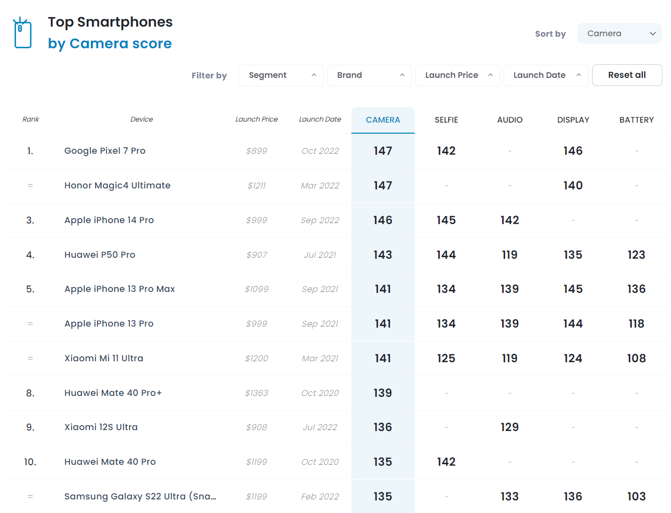Viewport: 671px width, 513px height.
Task: Click the Launch Price column header
Action: 256,120
